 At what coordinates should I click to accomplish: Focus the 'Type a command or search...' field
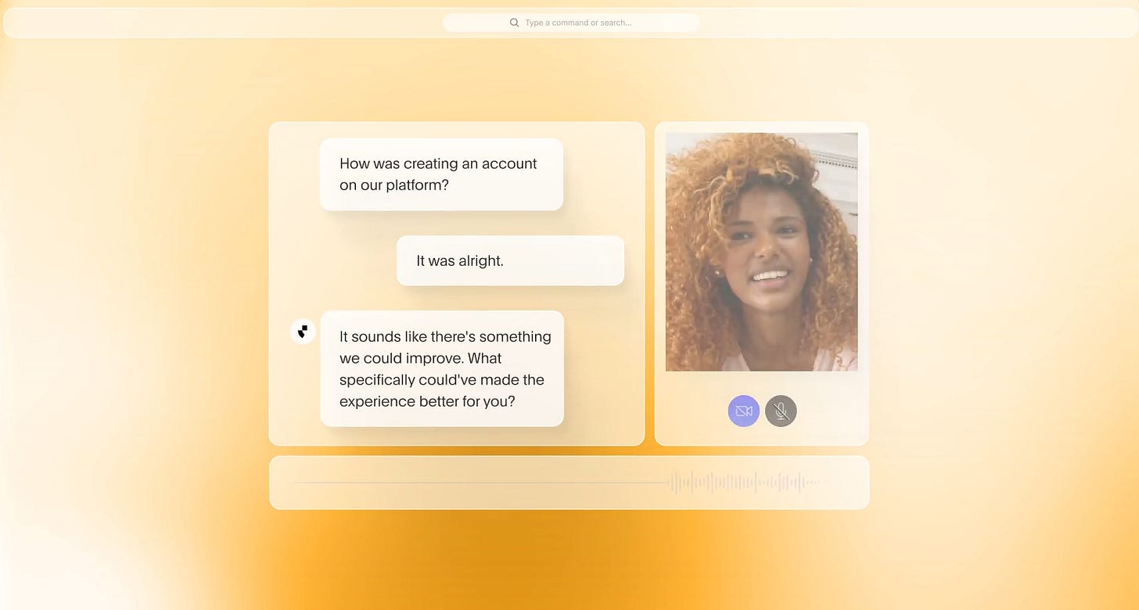pyautogui.click(x=571, y=23)
